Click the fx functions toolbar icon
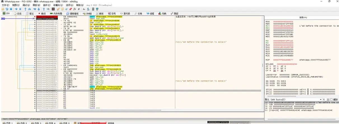339x124 pixels. click(x=74, y=9)
